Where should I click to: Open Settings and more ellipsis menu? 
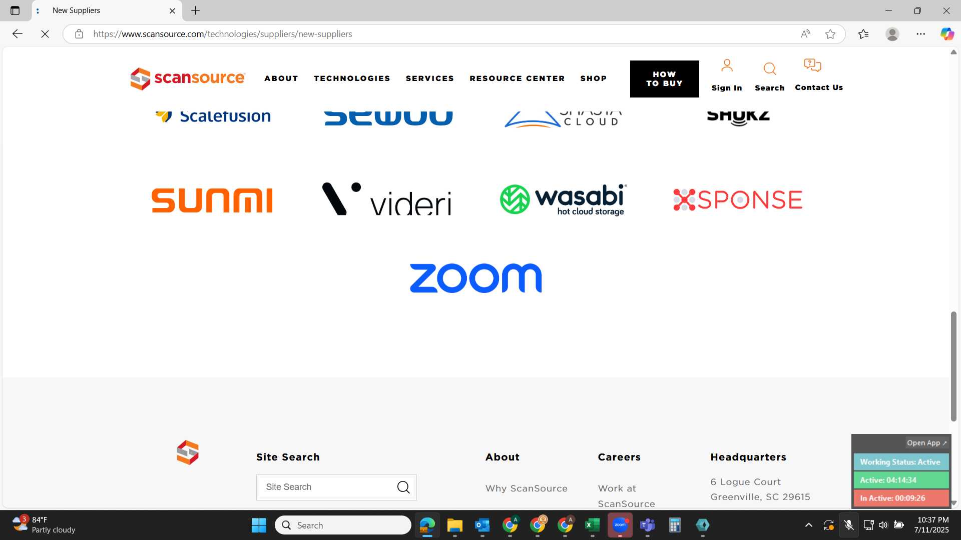[x=921, y=34]
